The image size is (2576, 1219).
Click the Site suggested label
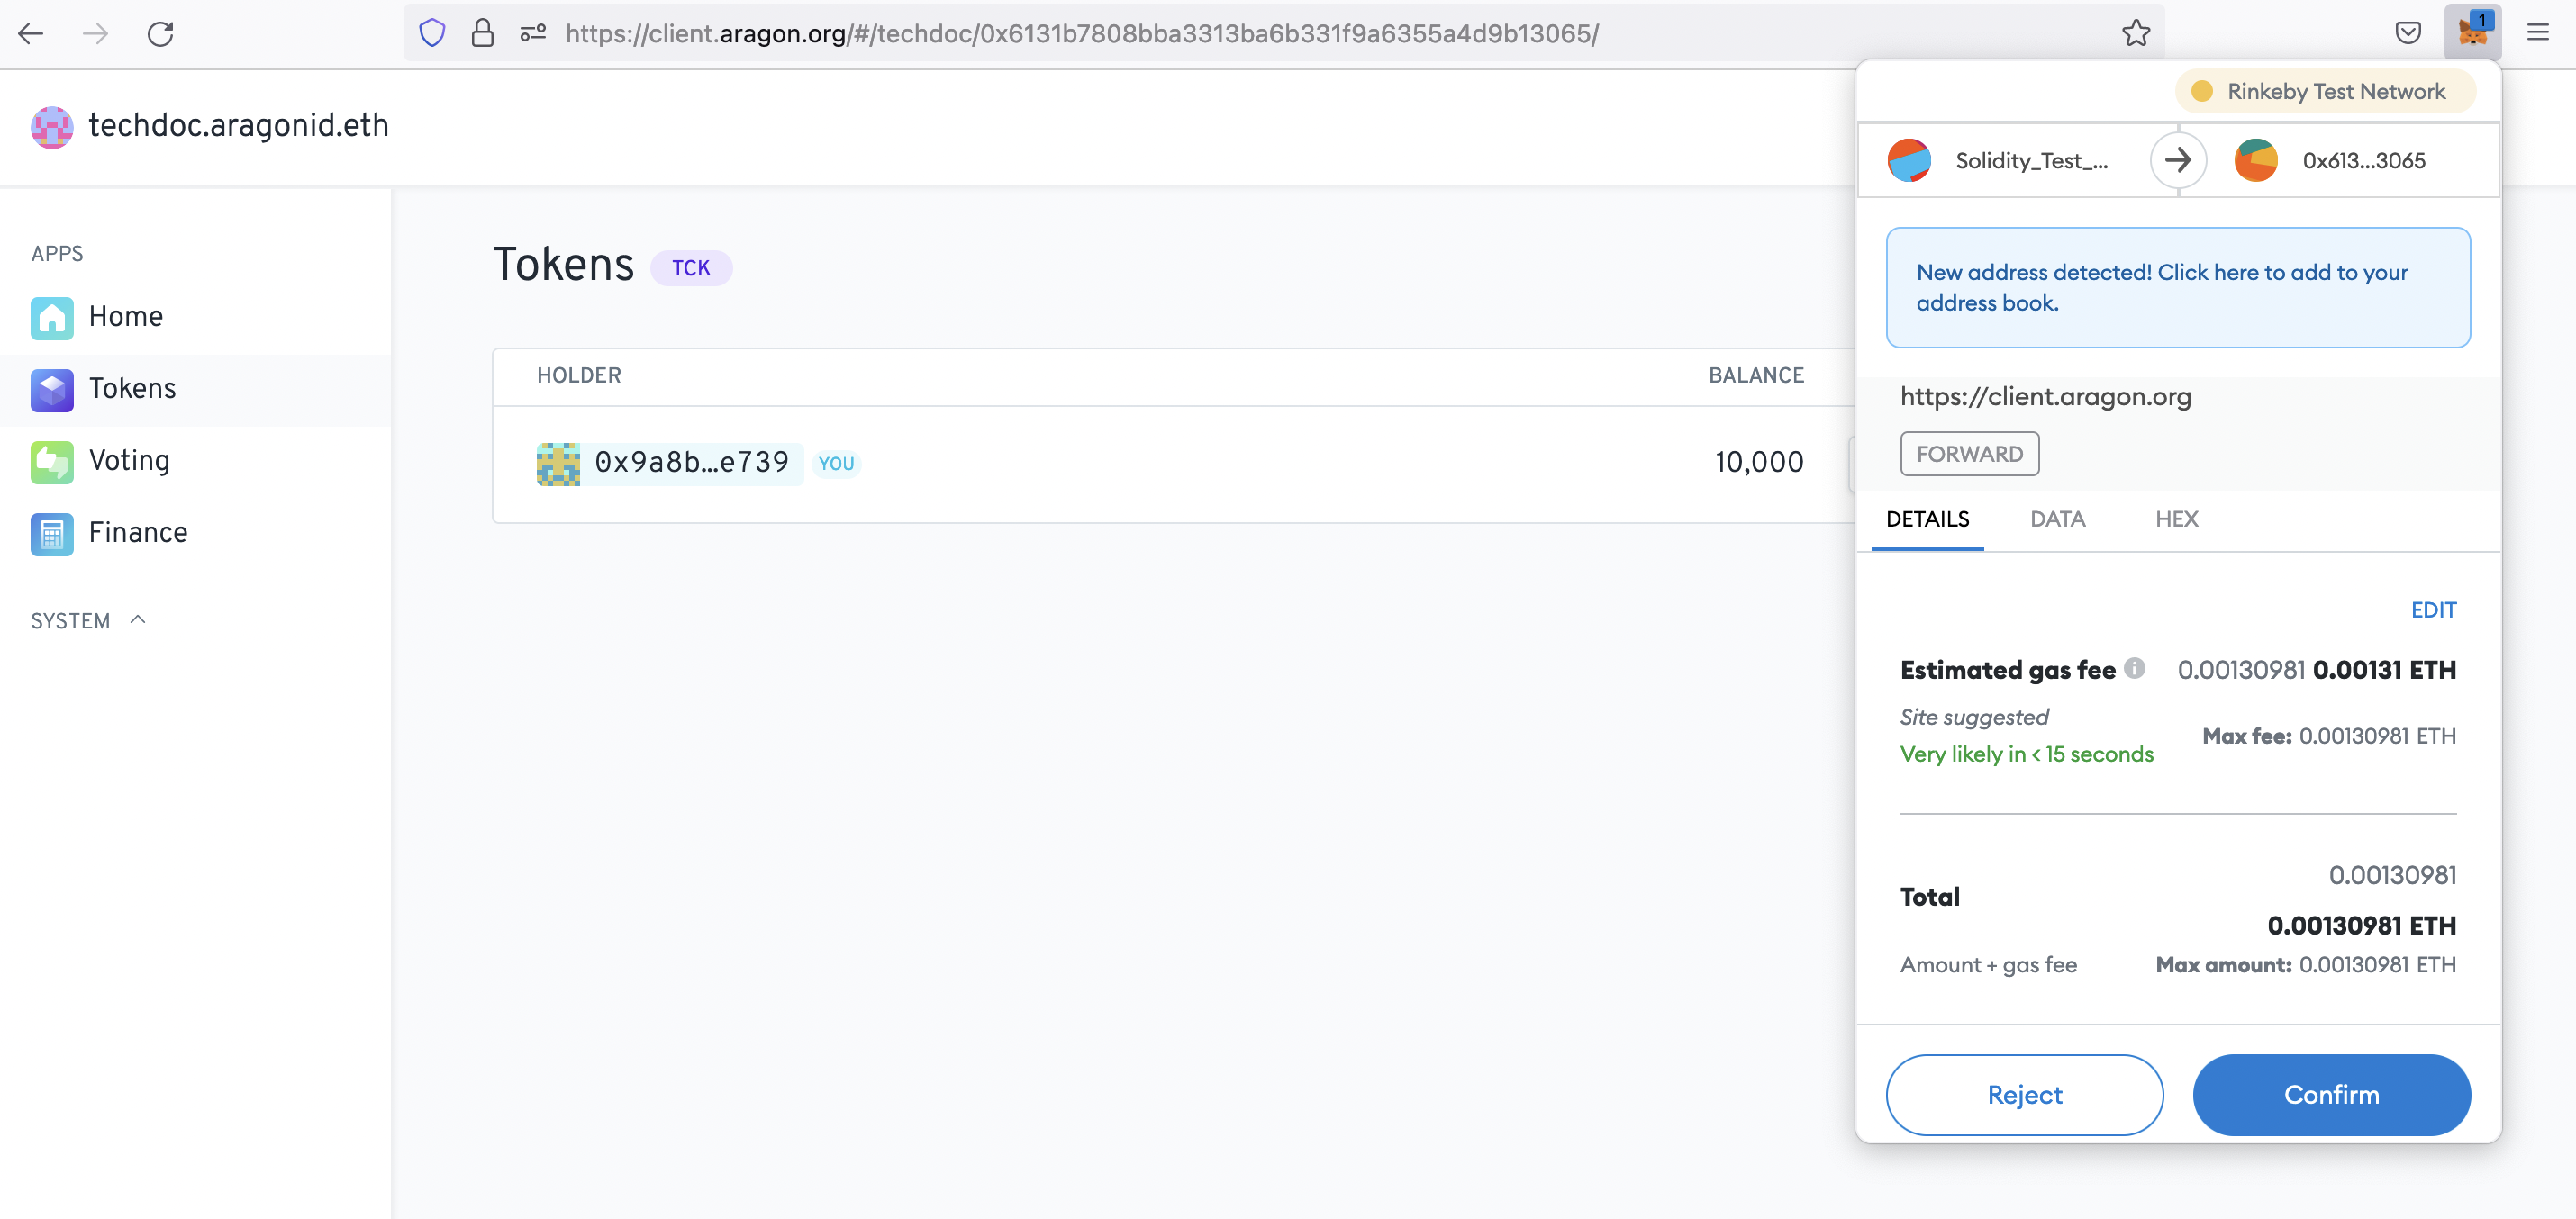coord(1974,717)
